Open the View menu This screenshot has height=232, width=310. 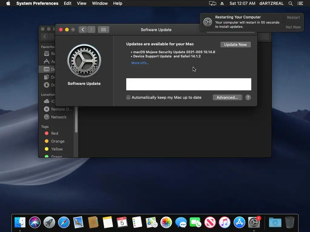[x=81, y=3]
